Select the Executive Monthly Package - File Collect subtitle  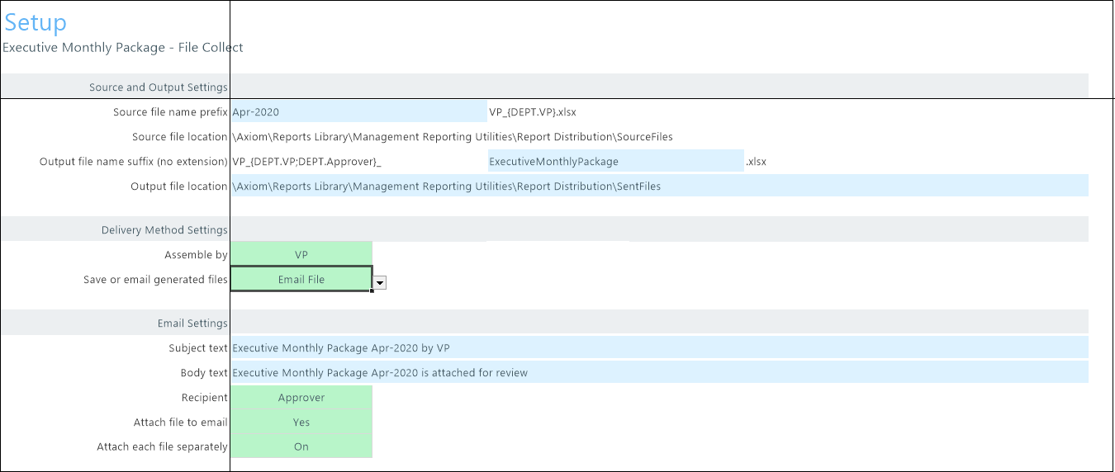(123, 47)
